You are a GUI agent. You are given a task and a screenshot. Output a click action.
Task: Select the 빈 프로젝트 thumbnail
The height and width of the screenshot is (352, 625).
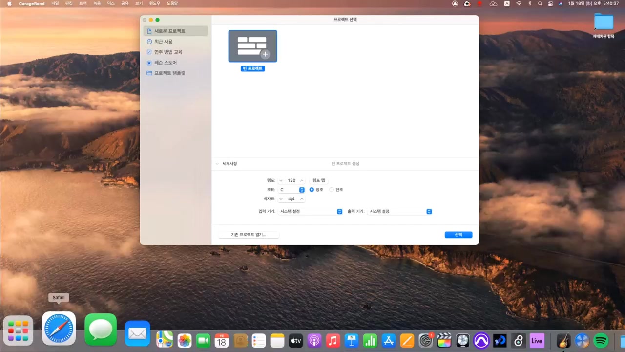click(x=252, y=45)
